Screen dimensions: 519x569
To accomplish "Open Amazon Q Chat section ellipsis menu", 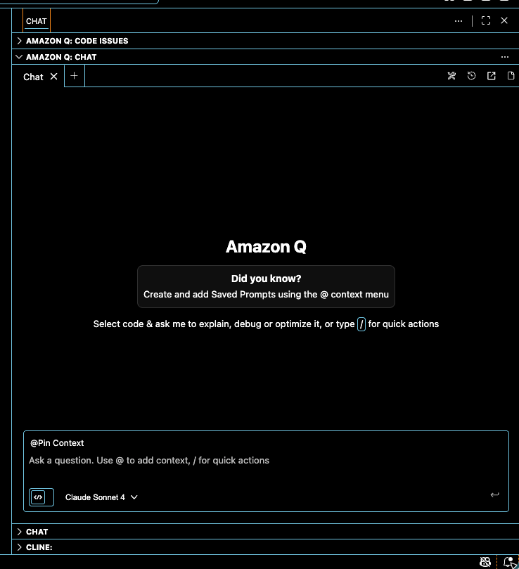I will point(504,57).
